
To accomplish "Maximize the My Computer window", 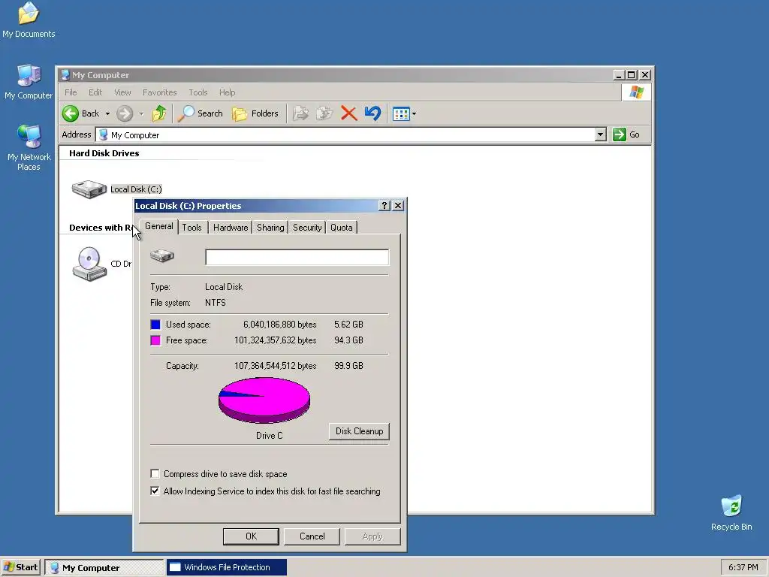I will click(x=632, y=75).
